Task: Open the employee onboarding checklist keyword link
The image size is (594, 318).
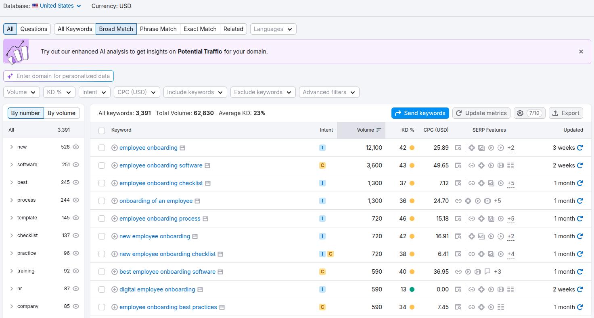Action: coord(161,183)
